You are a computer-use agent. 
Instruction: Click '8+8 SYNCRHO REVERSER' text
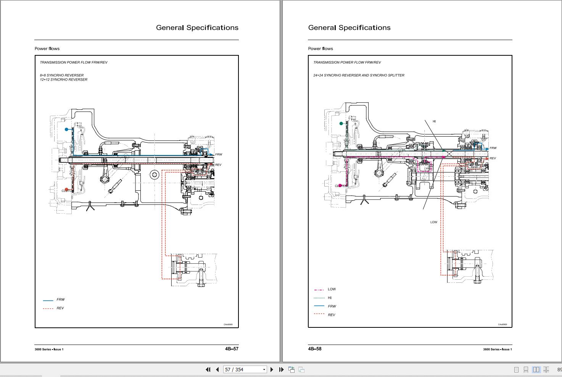62,75
